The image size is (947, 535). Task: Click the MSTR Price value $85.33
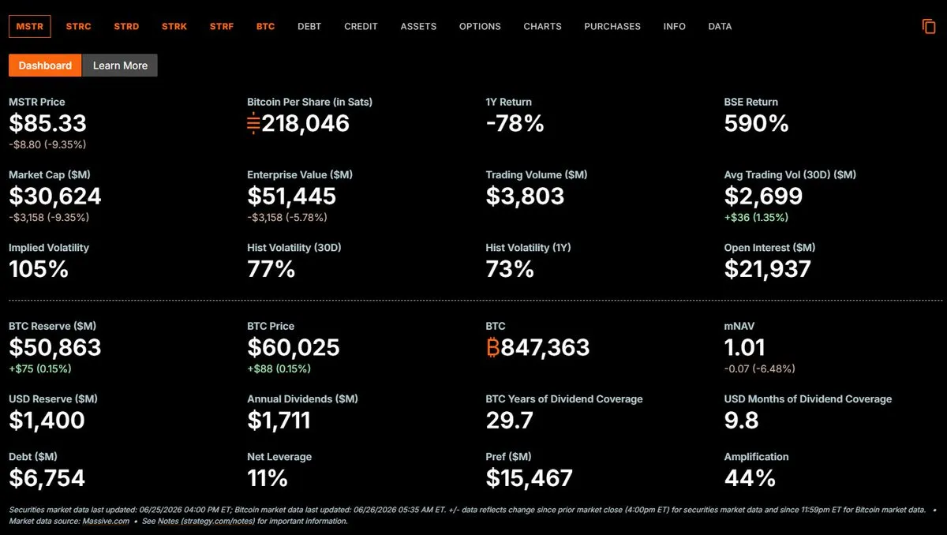pyautogui.click(x=47, y=124)
